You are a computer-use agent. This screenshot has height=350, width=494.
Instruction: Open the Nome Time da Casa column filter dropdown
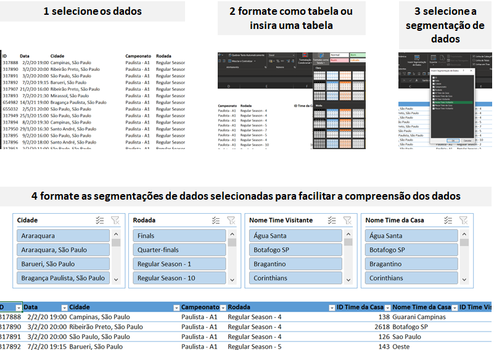[x=455, y=308]
